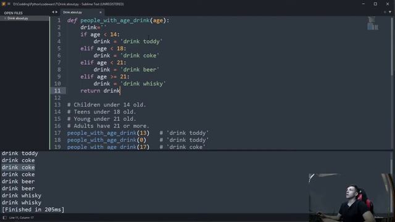Click the number 14 in 'if age < 14'
The image size is (395, 222).
pyautogui.click(x=114, y=35)
